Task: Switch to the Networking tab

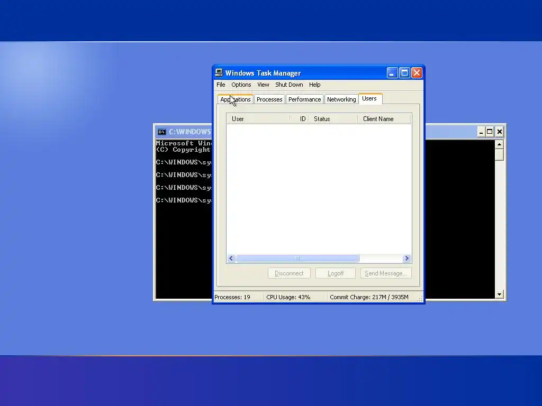Action: click(x=341, y=99)
